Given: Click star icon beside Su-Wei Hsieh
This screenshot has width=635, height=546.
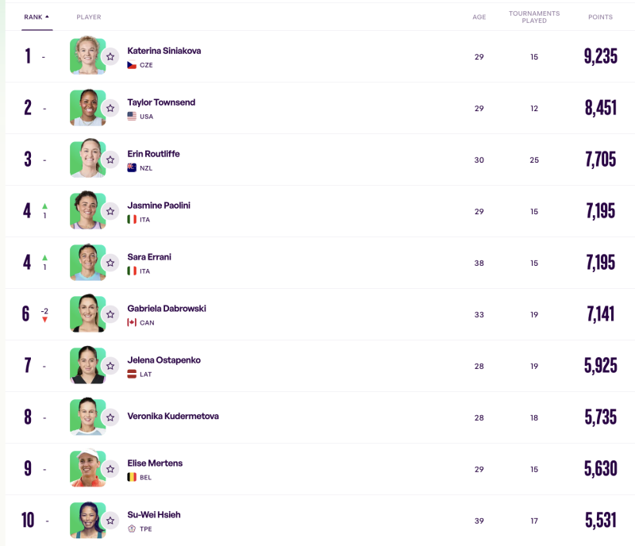Looking at the screenshot, I should pyautogui.click(x=110, y=521).
